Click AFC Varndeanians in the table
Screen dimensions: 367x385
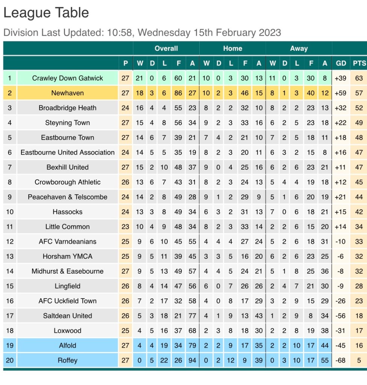click(68, 241)
